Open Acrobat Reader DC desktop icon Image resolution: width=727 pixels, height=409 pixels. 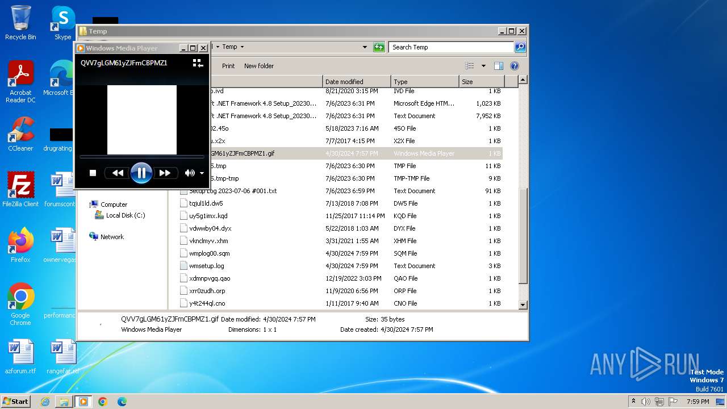coord(20,82)
